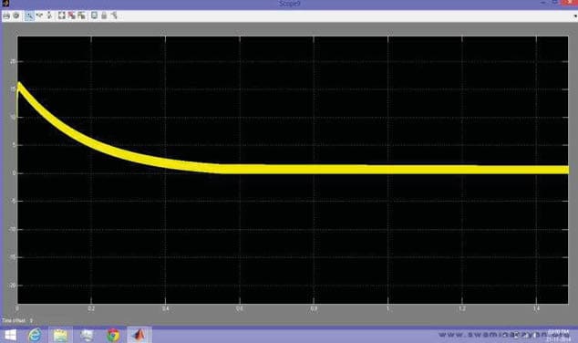Open the Windows Start button
The width and height of the screenshot is (578, 343).
tap(10, 335)
